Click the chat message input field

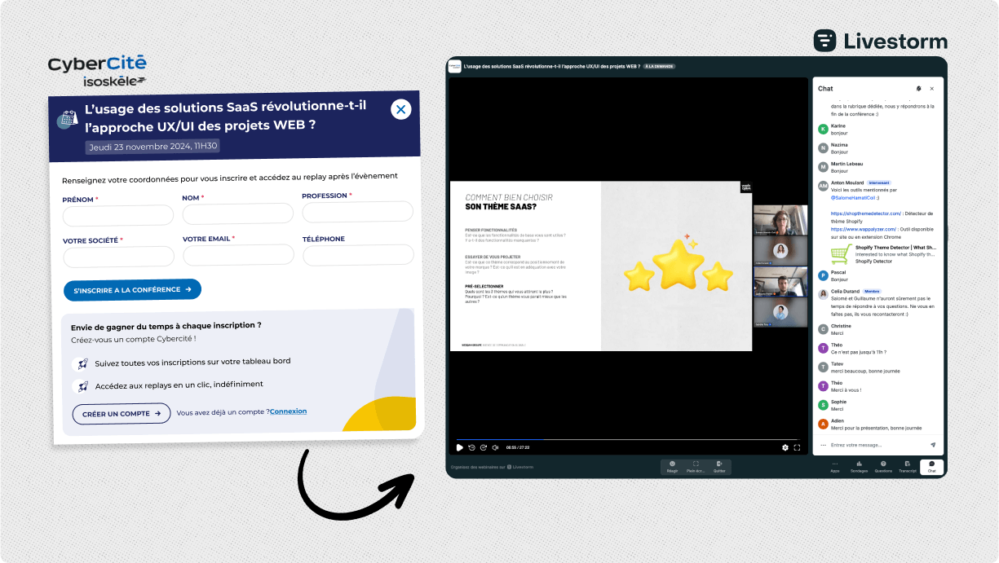(x=878, y=445)
